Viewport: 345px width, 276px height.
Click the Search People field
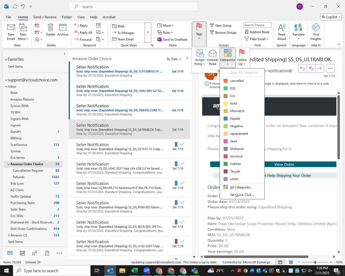[257, 25]
